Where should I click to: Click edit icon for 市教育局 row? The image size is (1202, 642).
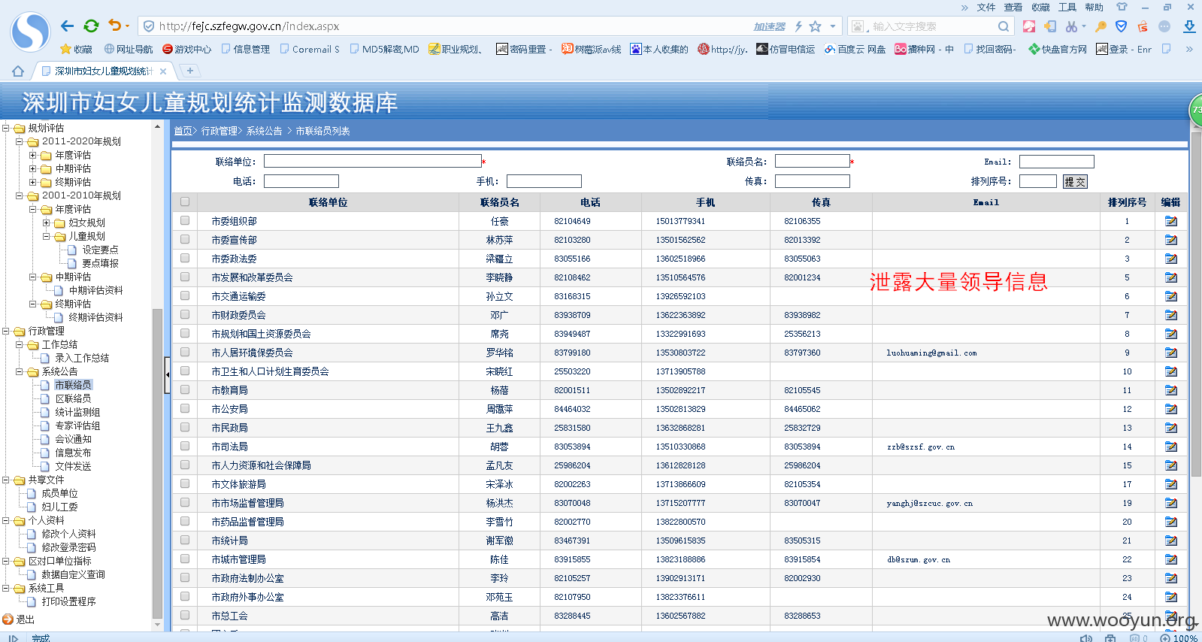coord(1170,390)
